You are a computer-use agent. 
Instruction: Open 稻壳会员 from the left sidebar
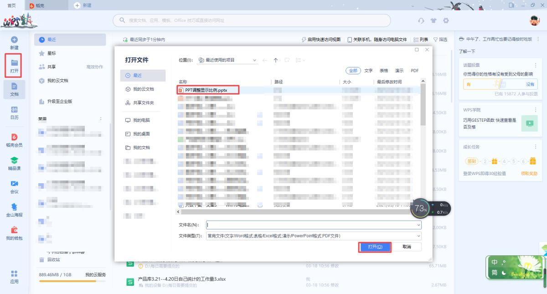[14, 137]
